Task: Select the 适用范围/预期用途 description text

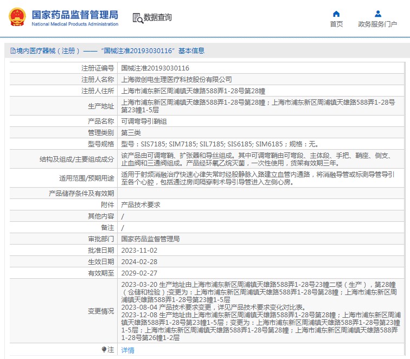Action: click(x=258, y=178)
